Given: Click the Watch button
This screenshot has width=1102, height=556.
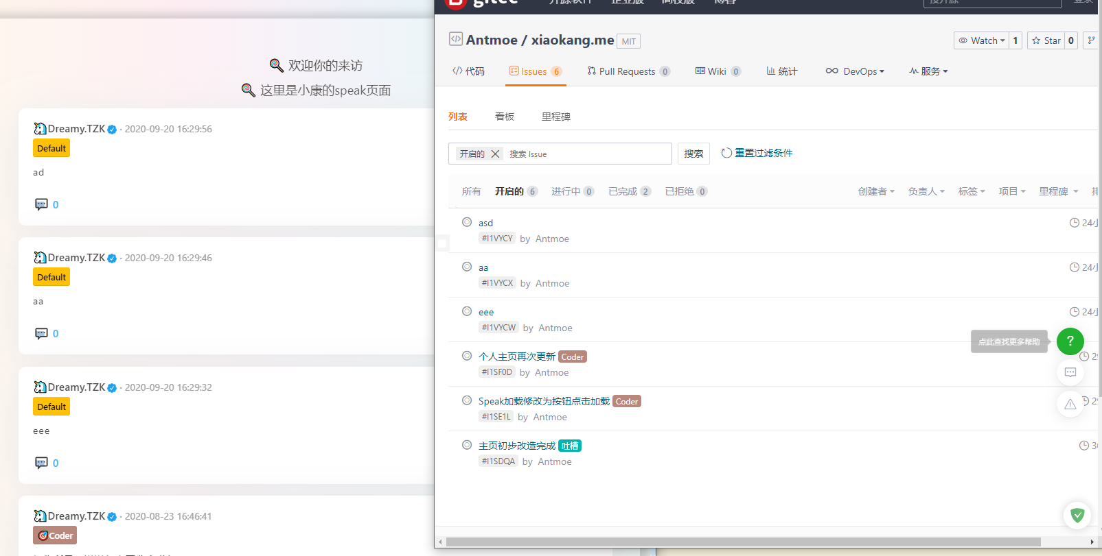Looking at the screenshot, I should 981,40.
